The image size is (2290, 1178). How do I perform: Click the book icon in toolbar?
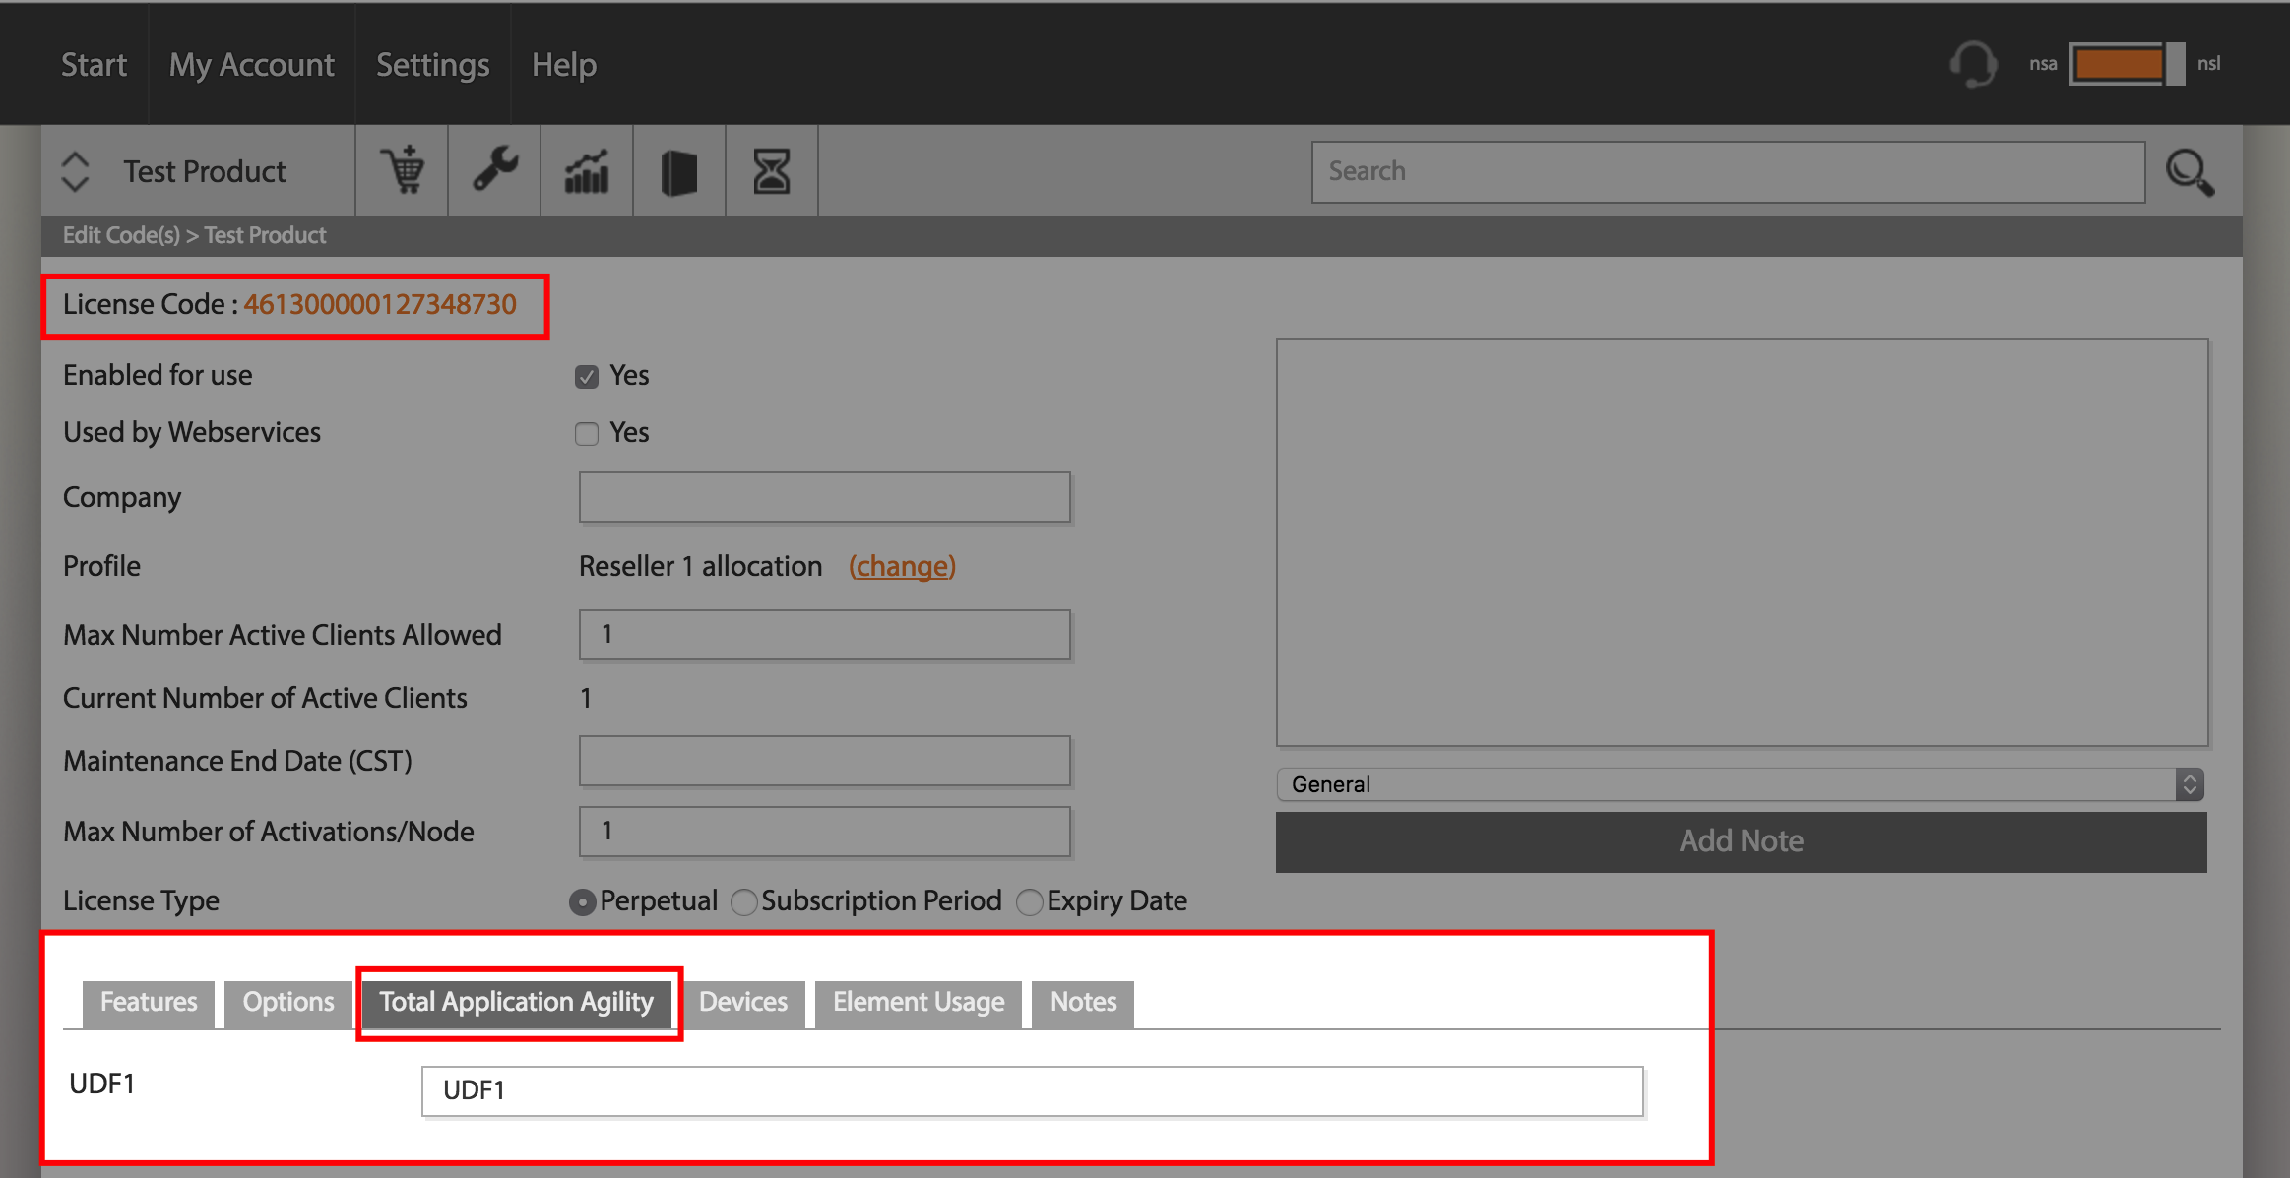[x=678, y=172]
